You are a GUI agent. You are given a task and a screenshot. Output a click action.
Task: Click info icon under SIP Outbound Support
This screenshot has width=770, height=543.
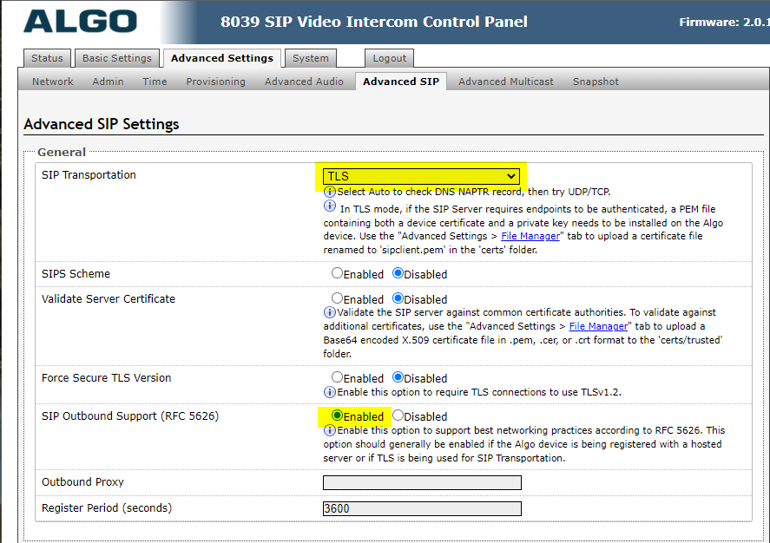[x=330, y=430]
